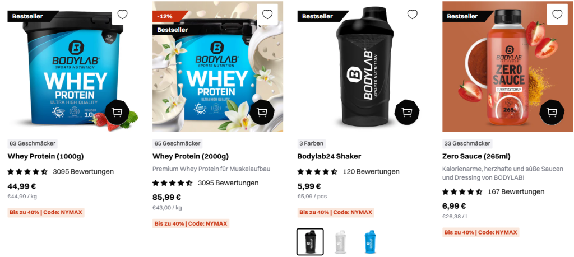
Task: Click the Zero Sauce product image
Action: [507, 67]
